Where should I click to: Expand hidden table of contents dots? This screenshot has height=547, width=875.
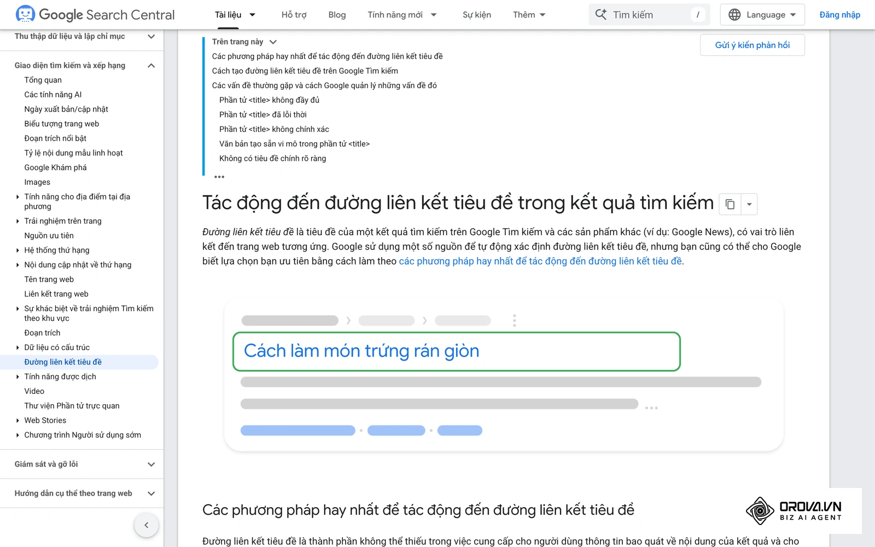point(219,177)
